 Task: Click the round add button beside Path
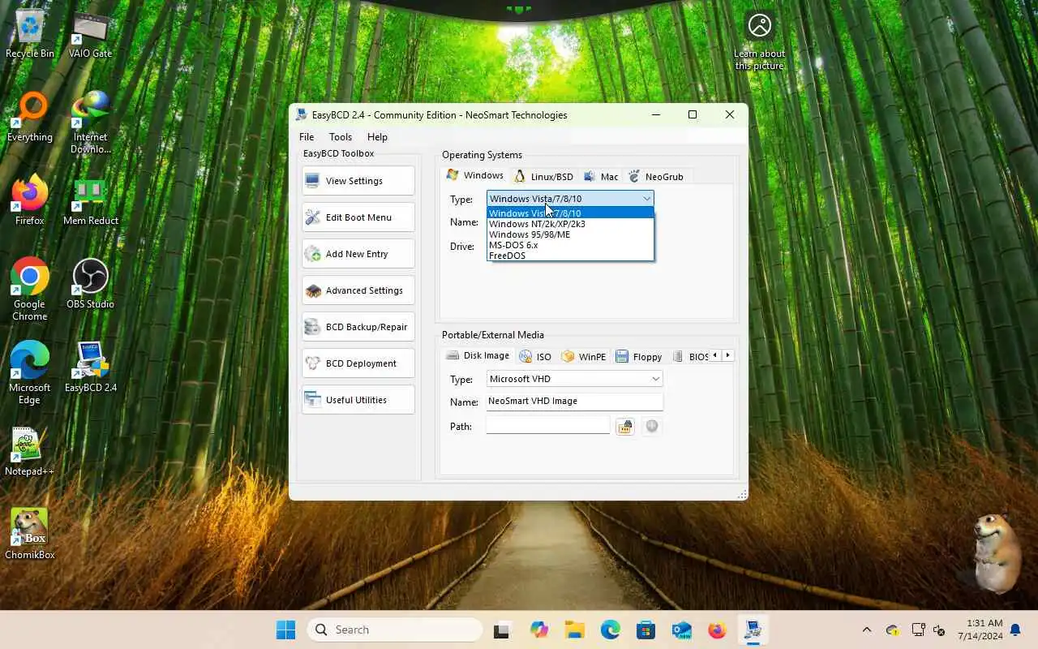pyautogui.click(x=651, y=427)
